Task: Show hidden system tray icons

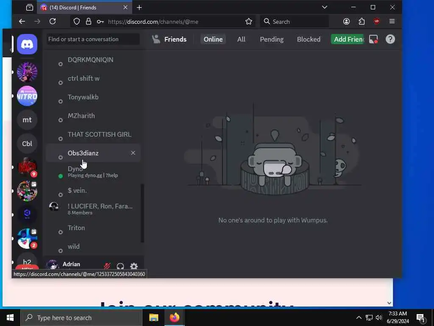Action: tap(359, 318)
